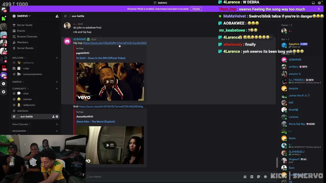Disable Streamer Mode

pos(196,9)
